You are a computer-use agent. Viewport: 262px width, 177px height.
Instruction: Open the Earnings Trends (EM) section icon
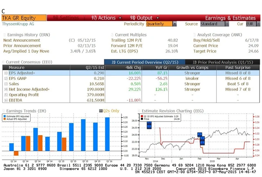(4, 110)
